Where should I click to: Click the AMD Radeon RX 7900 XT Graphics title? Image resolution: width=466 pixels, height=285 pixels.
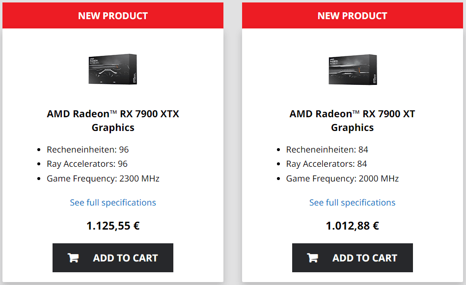[352, 121]
